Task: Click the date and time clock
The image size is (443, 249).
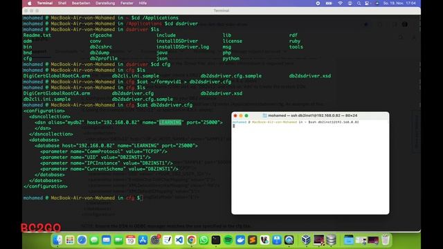Action: (x=399, y=3)
